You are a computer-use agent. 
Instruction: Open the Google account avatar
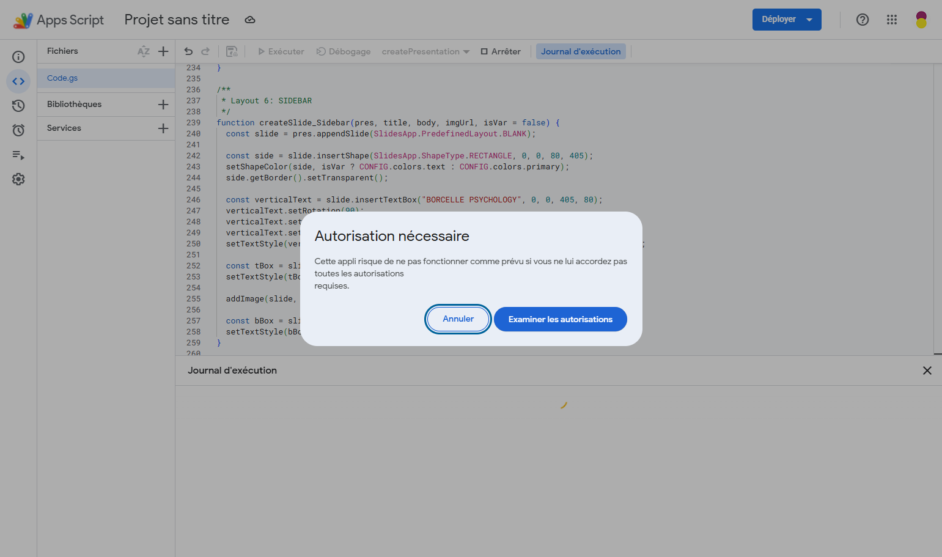click(x=921, y=20)
